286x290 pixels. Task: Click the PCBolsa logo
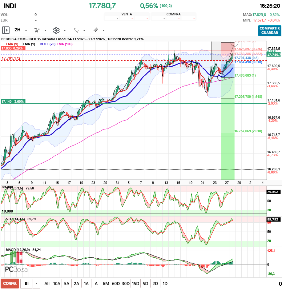pos(17,269)
